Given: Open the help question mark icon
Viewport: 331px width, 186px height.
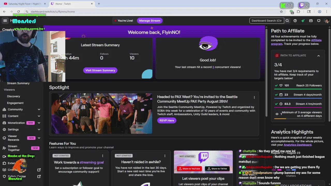Looking at the screenshot, I should tap(295, 21).
